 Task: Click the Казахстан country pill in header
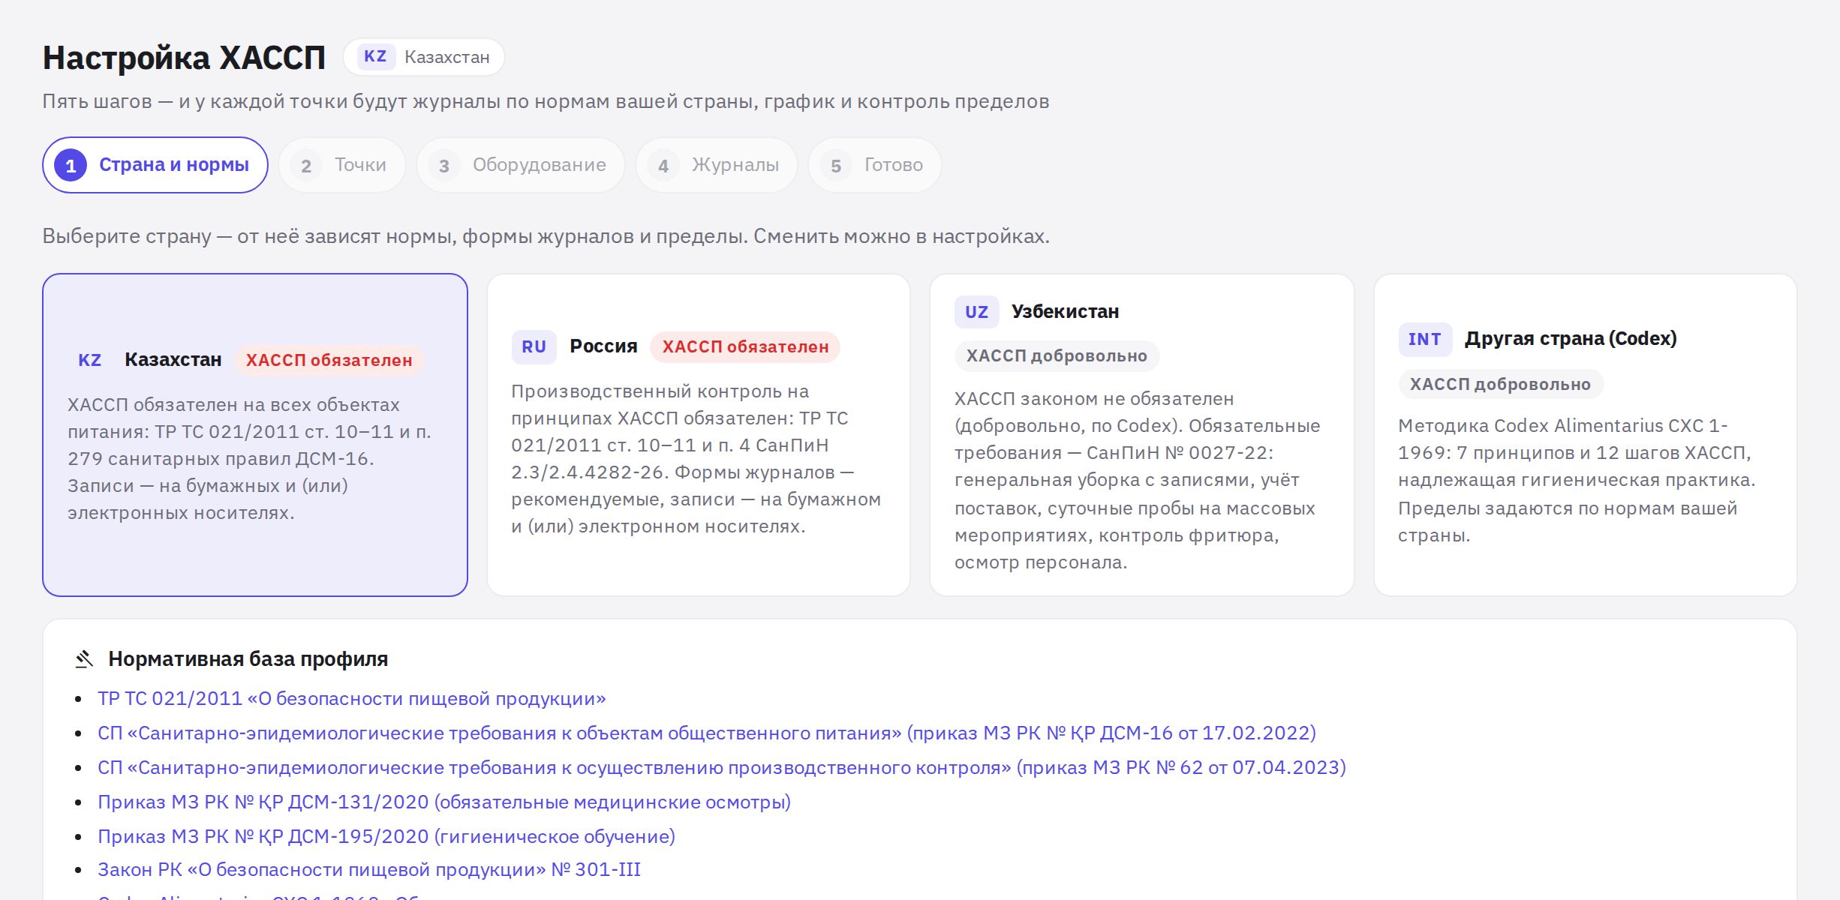click(424, 57)
